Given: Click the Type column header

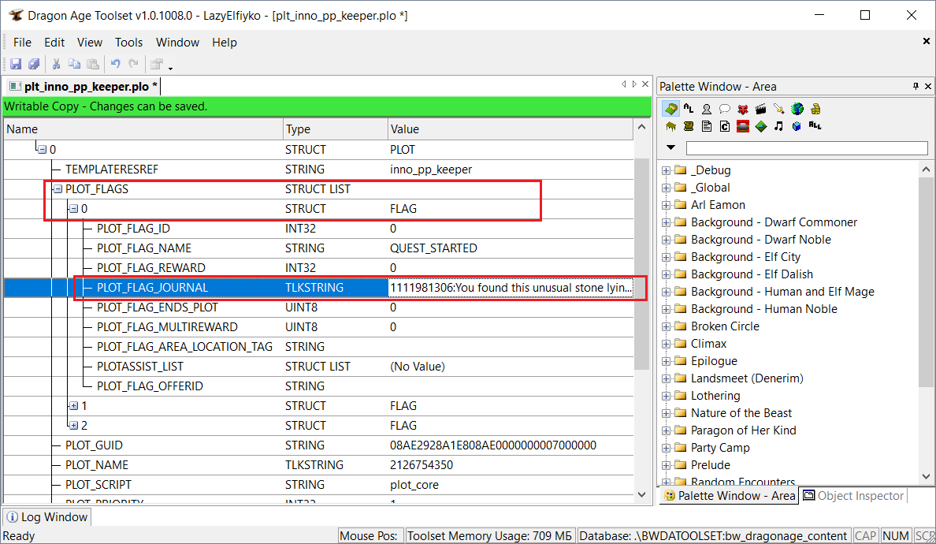Looking at the screenshot, I should 336,129.
